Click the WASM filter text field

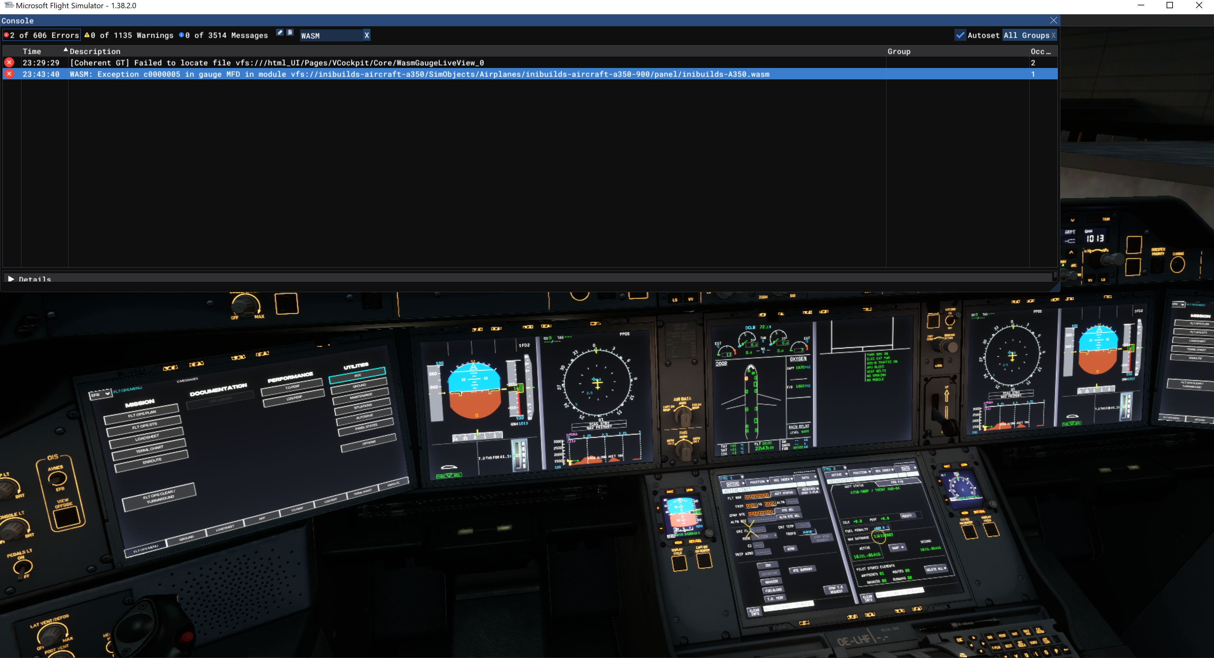[331, 35]
